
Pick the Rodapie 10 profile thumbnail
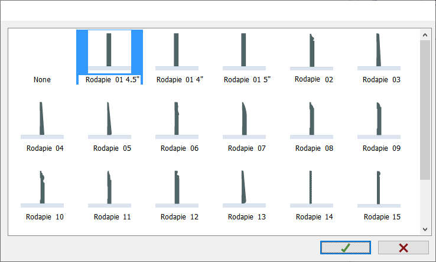click(x=43, y=189)
